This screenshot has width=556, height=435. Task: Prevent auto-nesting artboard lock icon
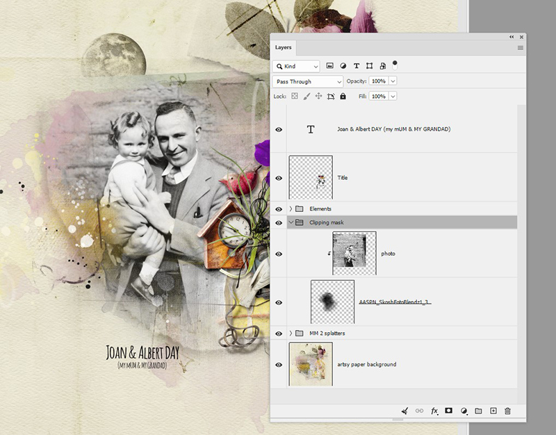331,97
